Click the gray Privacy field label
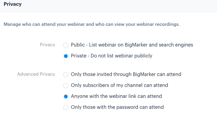 pos(48,45)
